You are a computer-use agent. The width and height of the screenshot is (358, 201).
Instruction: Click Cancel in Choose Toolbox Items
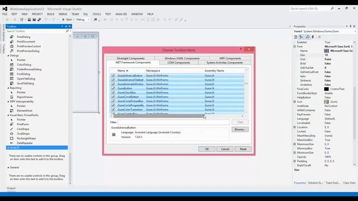(x=225, y=149)
